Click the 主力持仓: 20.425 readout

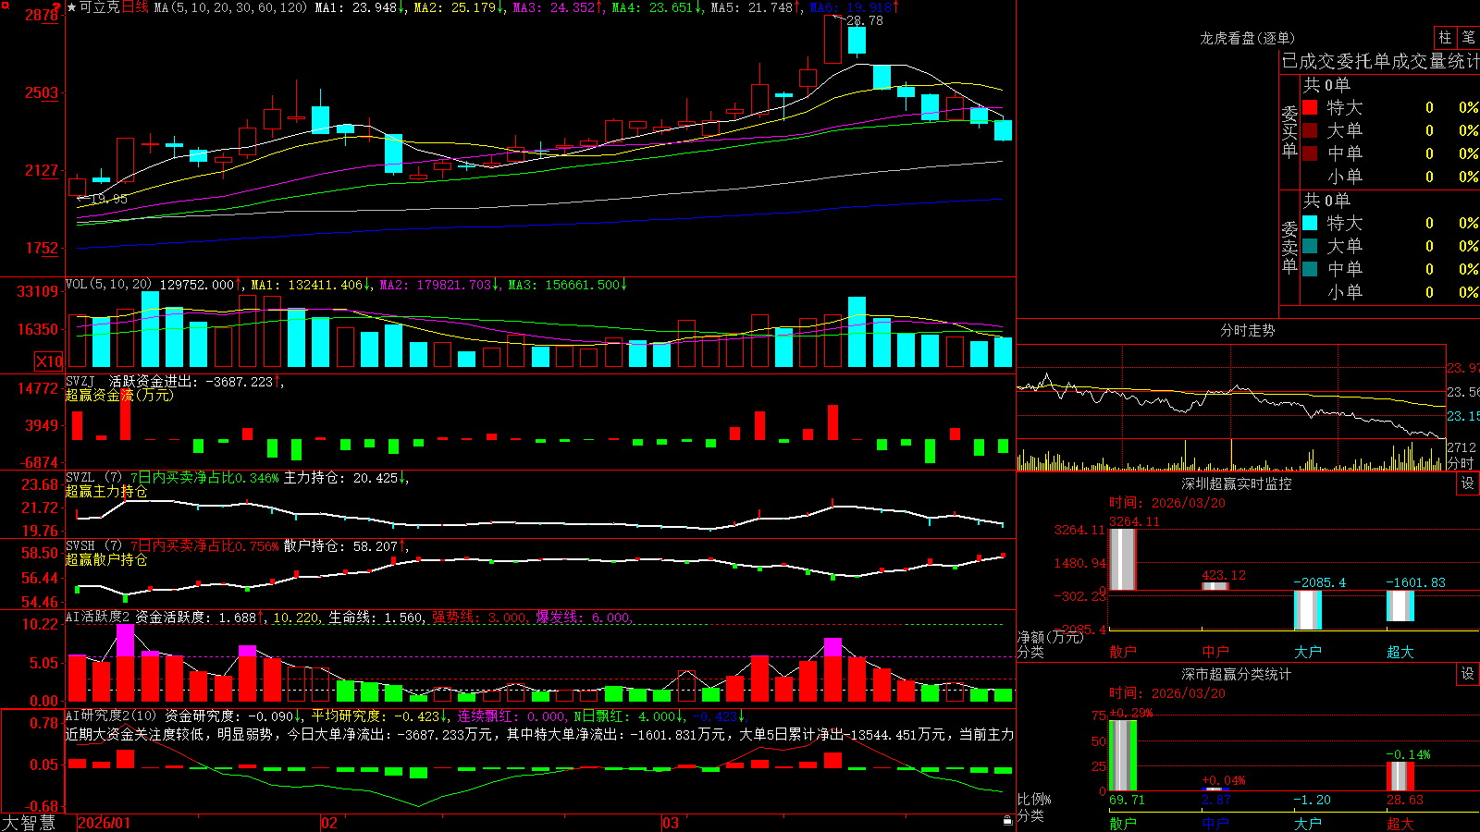(x=340, y=478)
